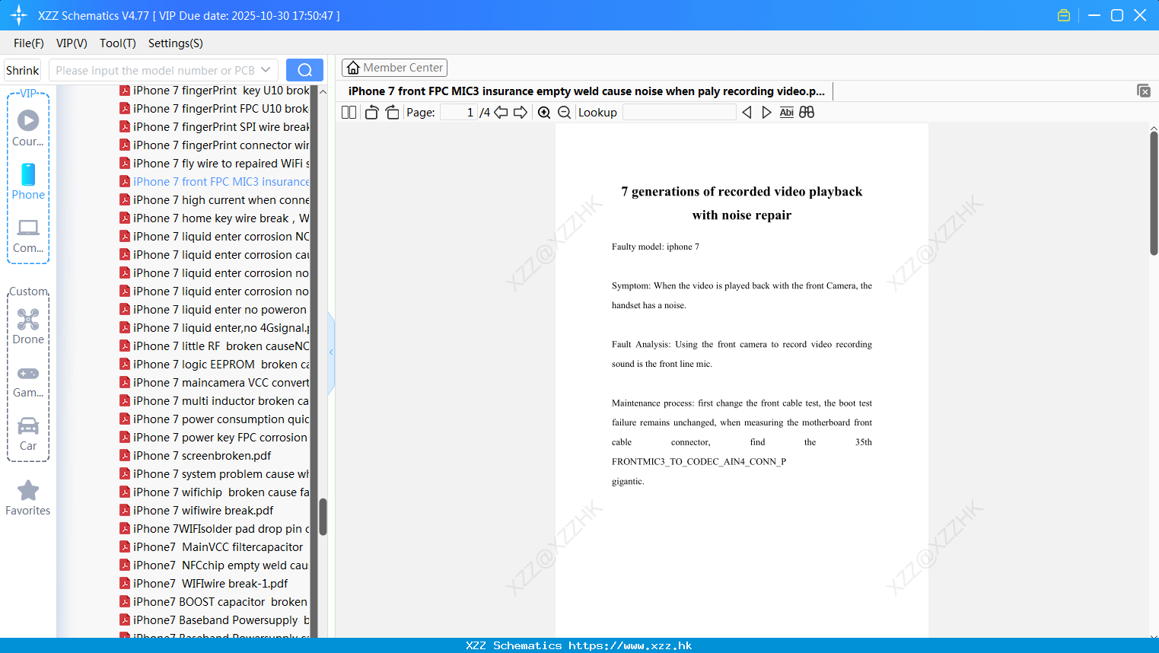This screenshot has height=653, width=1159.
Task: Open iPhone 7 fly wire WiFi file
Action: [214, 164]
